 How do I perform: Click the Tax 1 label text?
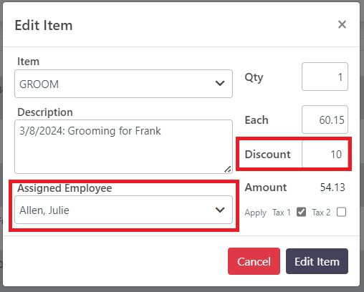[x=282, y=212]
